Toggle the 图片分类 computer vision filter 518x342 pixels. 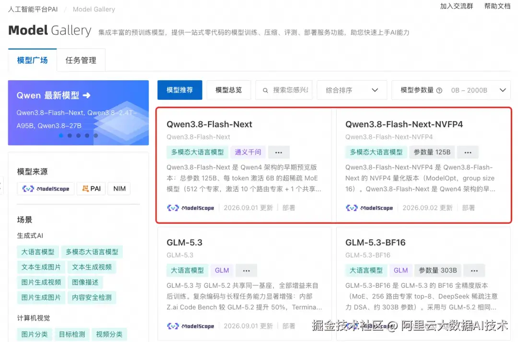click(35, 334)
